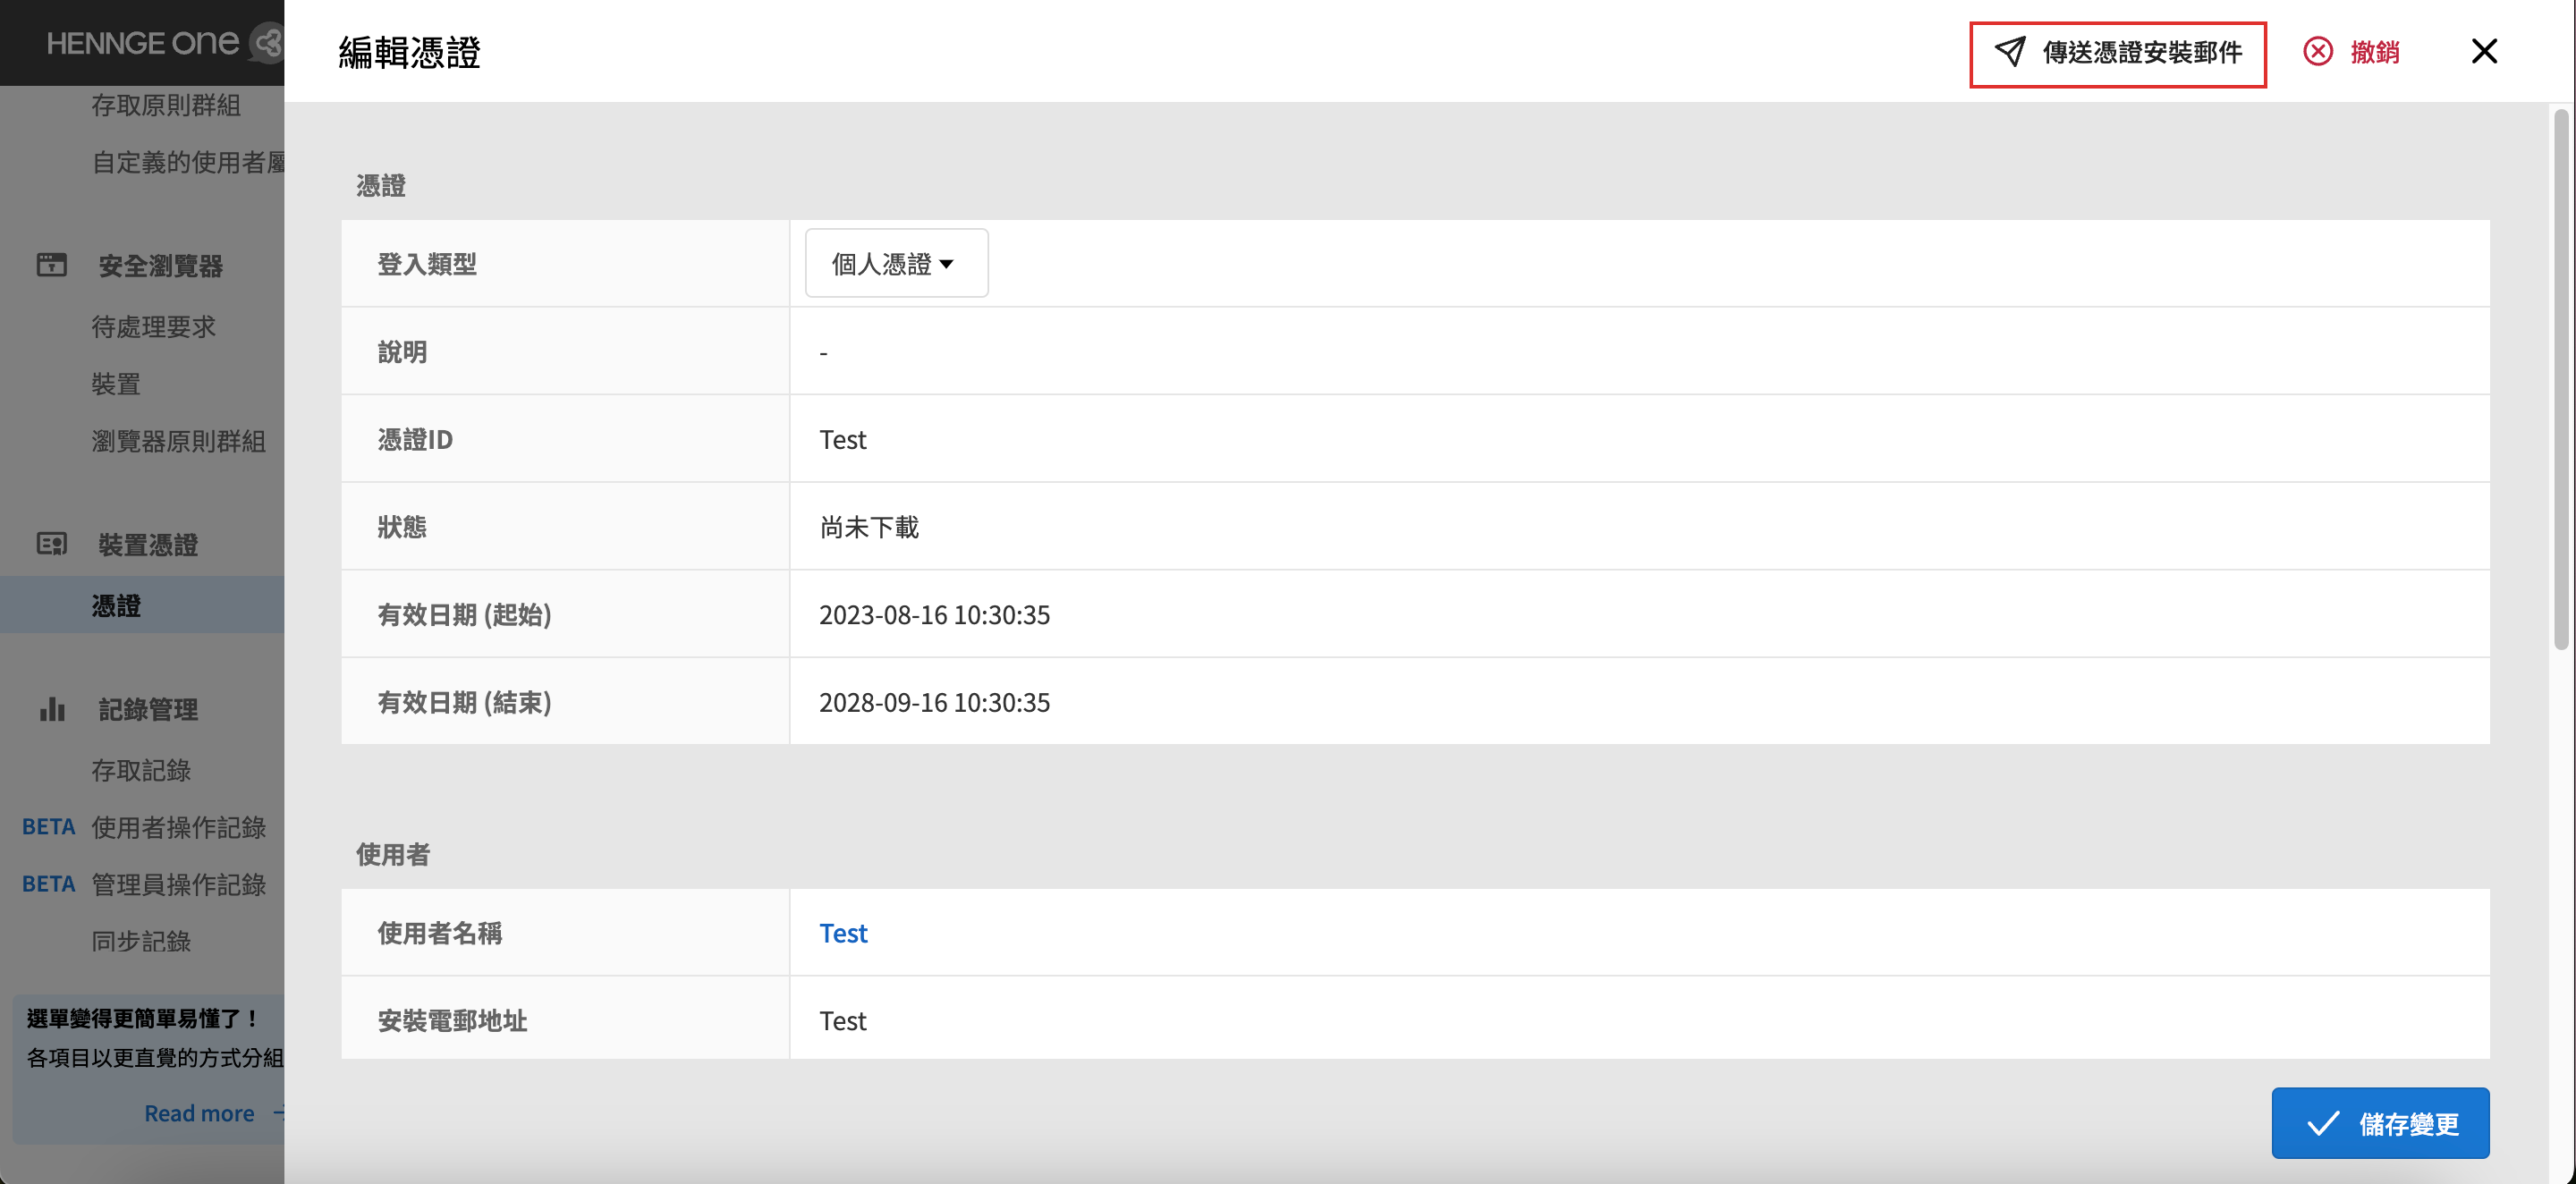Select 憑證 in the sidebar menu
This screenshot has height=1184, width=2576.
pos(116,606)
